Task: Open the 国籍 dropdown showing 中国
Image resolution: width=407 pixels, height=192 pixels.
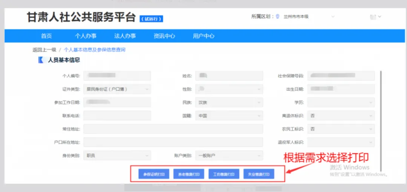Action: (x=229, y=116)
